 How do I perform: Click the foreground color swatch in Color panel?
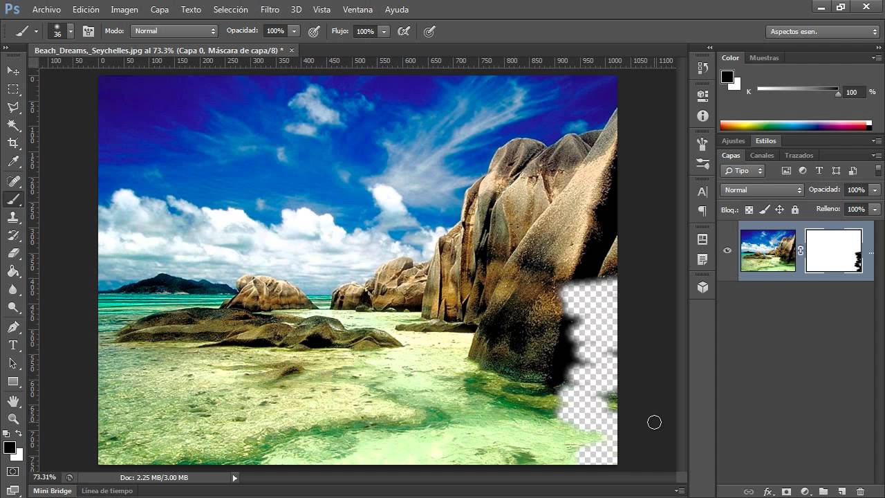pyautogui.click(x=727, y=77)
